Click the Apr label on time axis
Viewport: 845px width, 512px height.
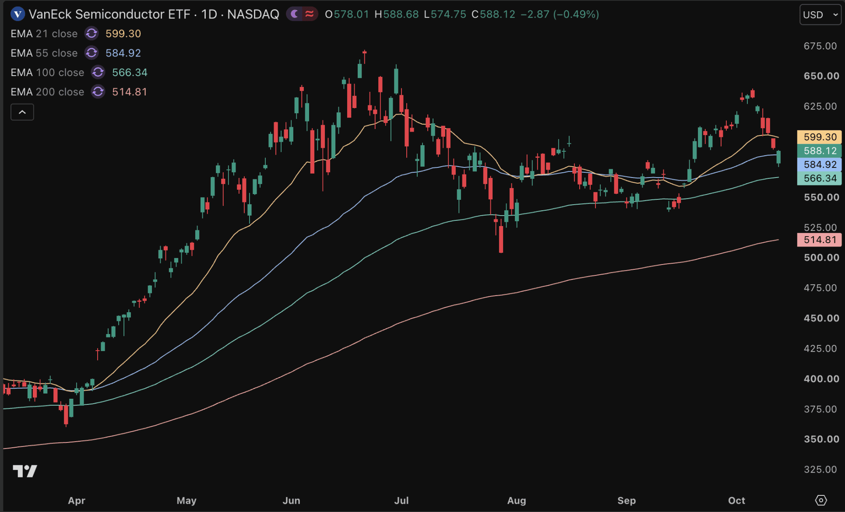pos(77,501)
